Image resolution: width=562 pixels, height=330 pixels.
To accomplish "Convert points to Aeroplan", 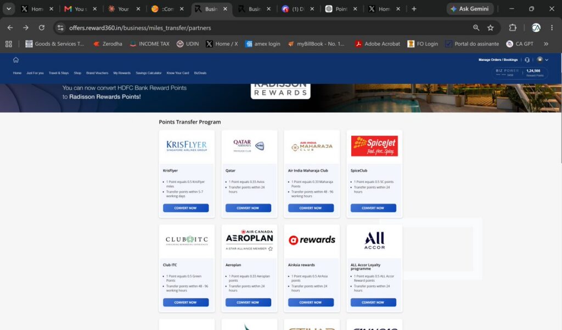I will (248, 303).
